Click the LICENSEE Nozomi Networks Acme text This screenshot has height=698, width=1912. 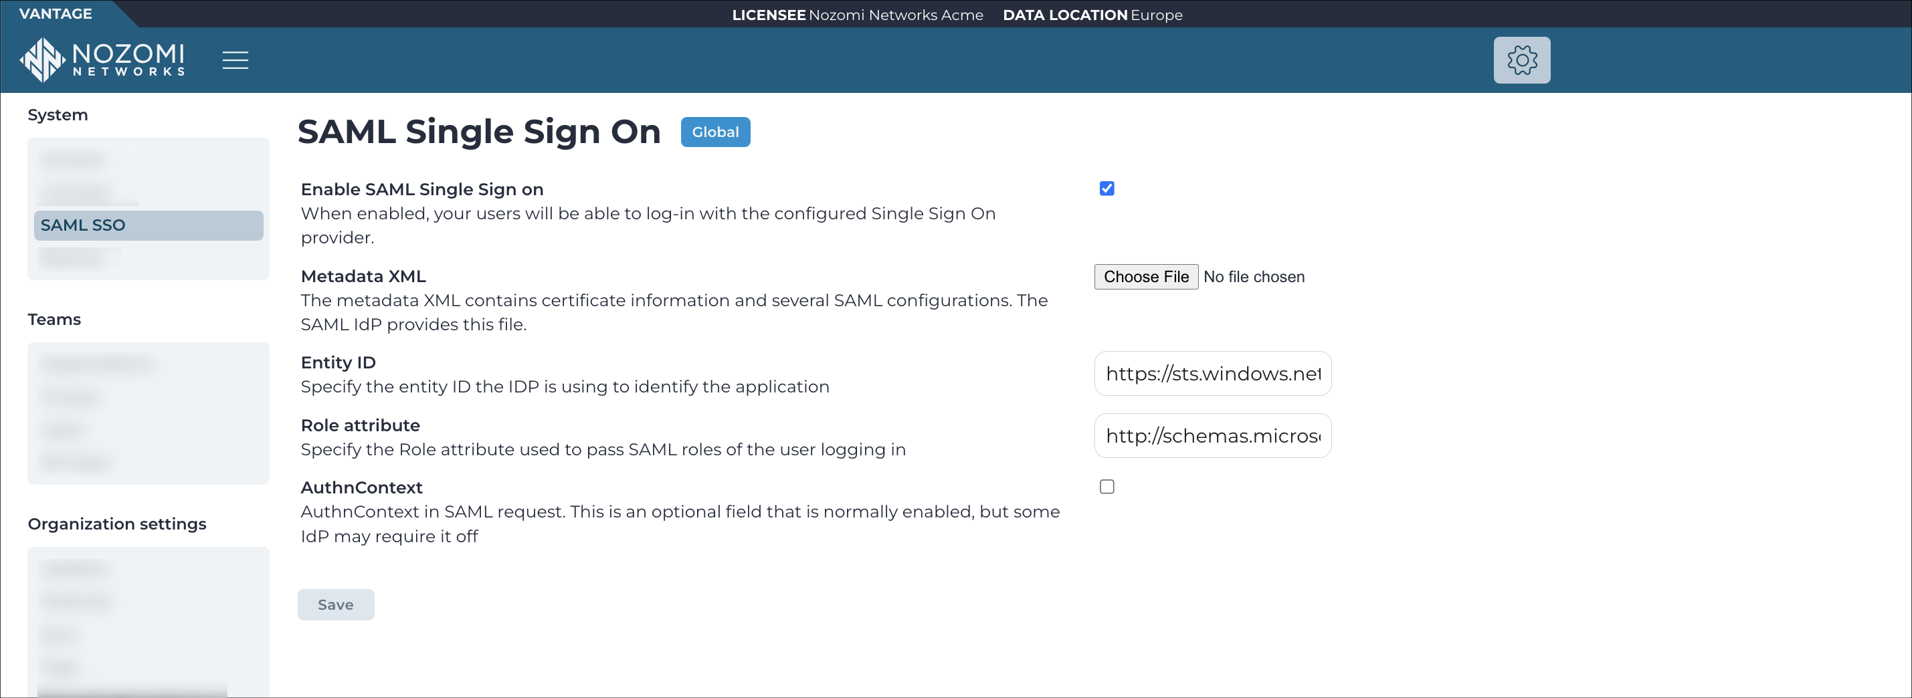tap(857, 15)
